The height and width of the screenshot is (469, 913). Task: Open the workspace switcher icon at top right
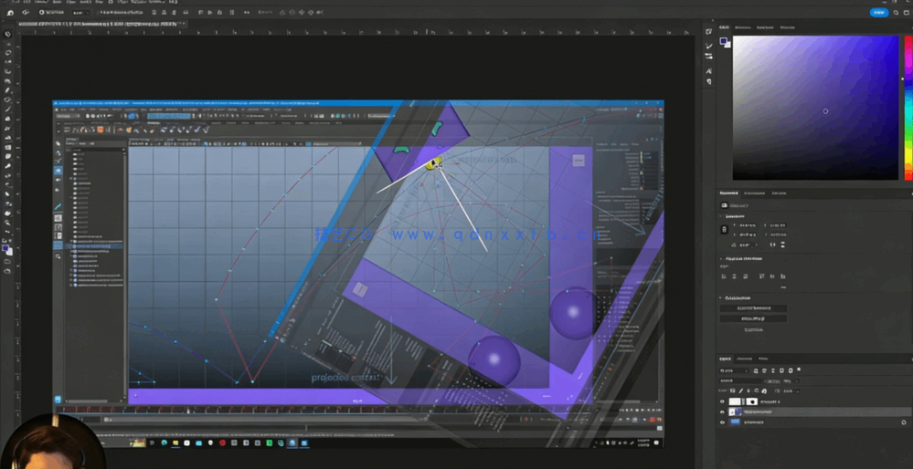tap(906, 13)
